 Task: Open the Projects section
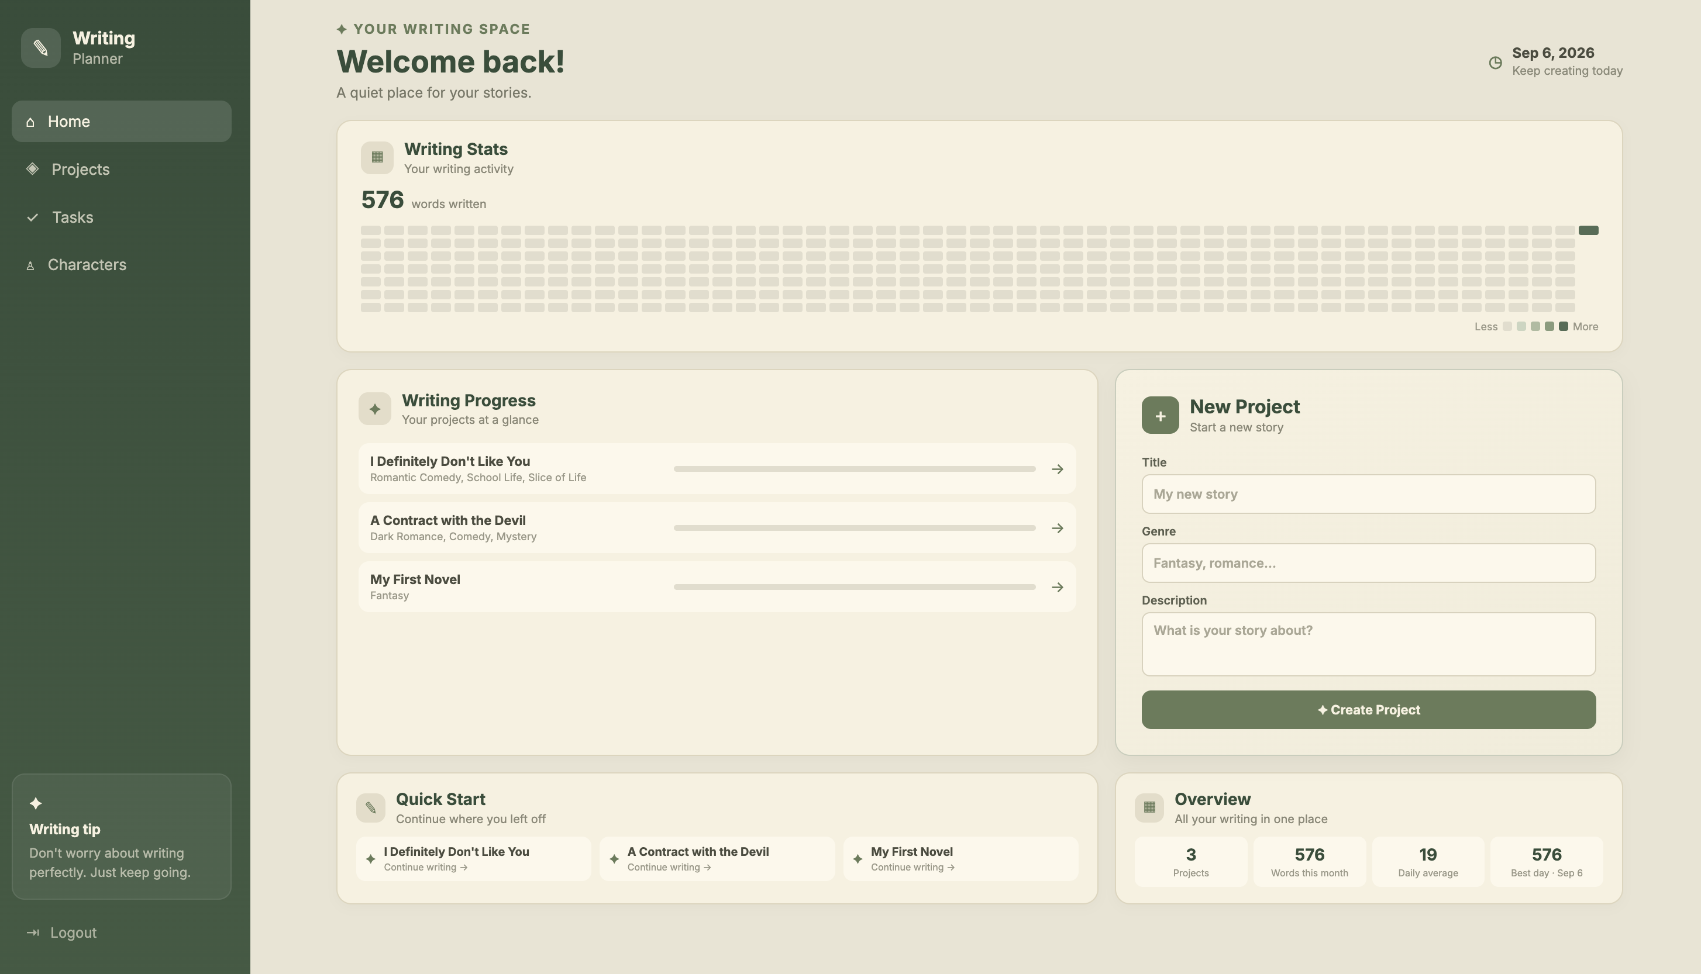[x=121, y=169]
